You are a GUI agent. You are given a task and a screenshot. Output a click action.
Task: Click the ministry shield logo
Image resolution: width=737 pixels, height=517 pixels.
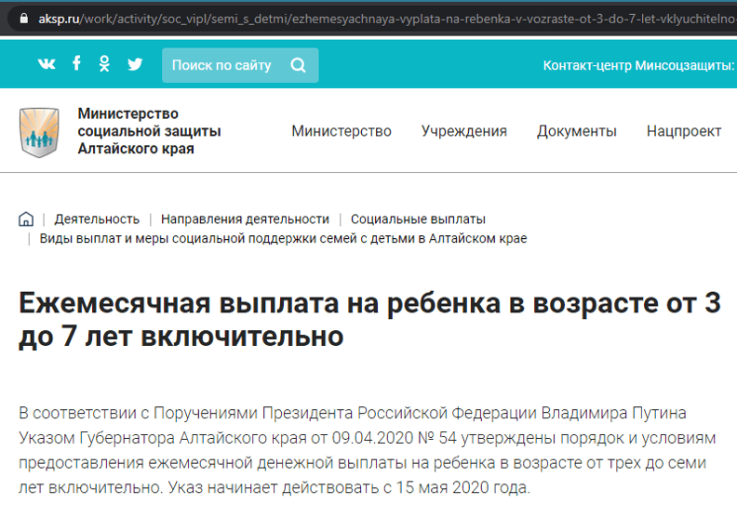39,132
